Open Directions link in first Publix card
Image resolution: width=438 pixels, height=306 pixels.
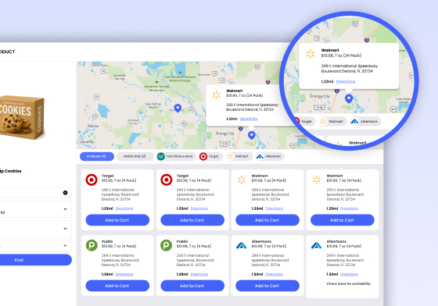point(124,274)
